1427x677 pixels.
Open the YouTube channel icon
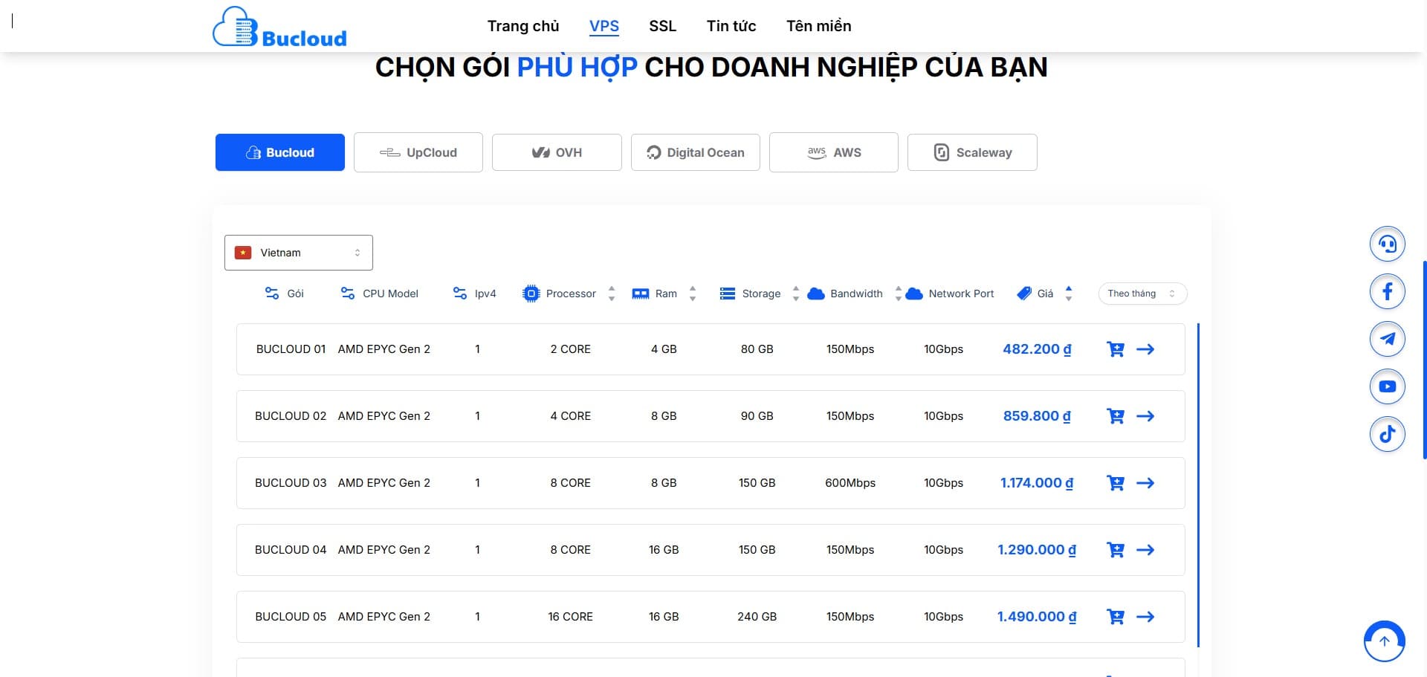[1387, 386]
